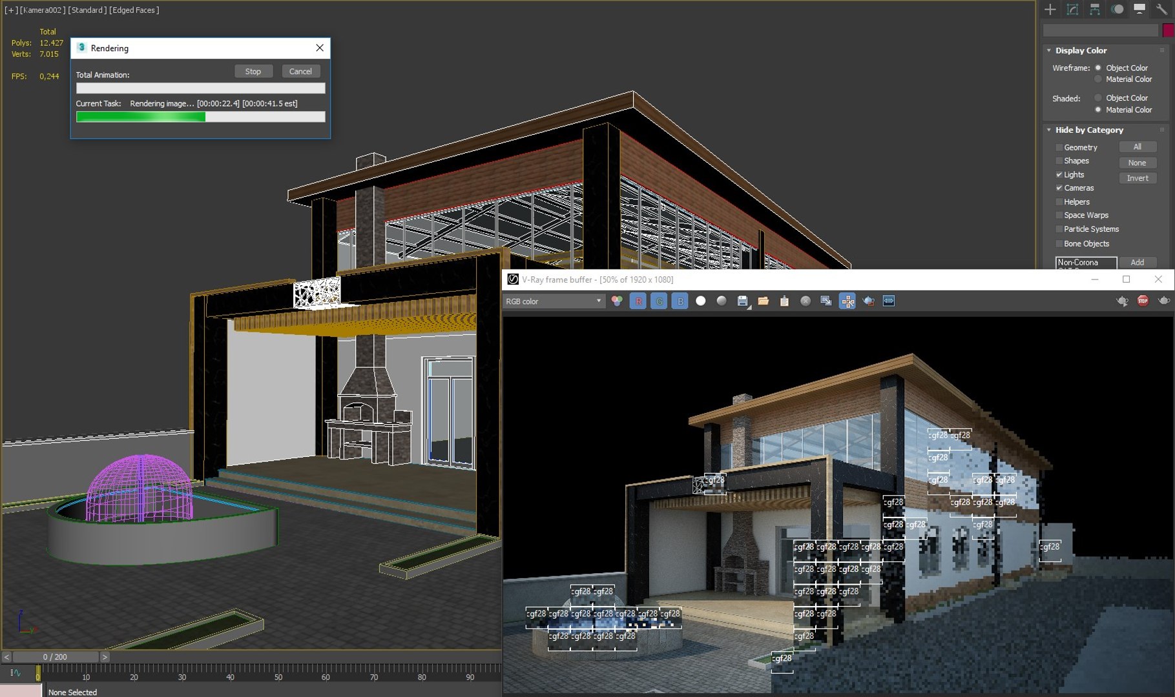Click the All button in Hide by Category

pos(1138,147)
